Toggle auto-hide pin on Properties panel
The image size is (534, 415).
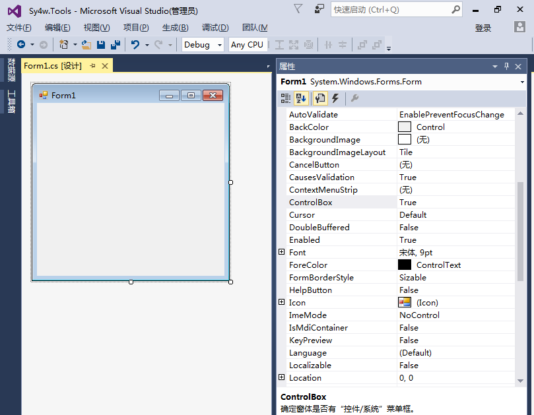[506, 67]
